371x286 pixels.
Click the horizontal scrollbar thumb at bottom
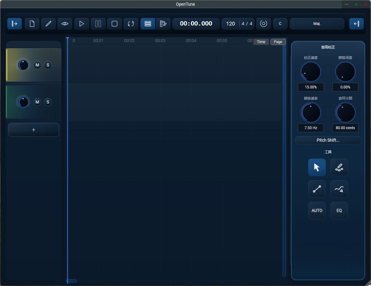tap(71, 281)
